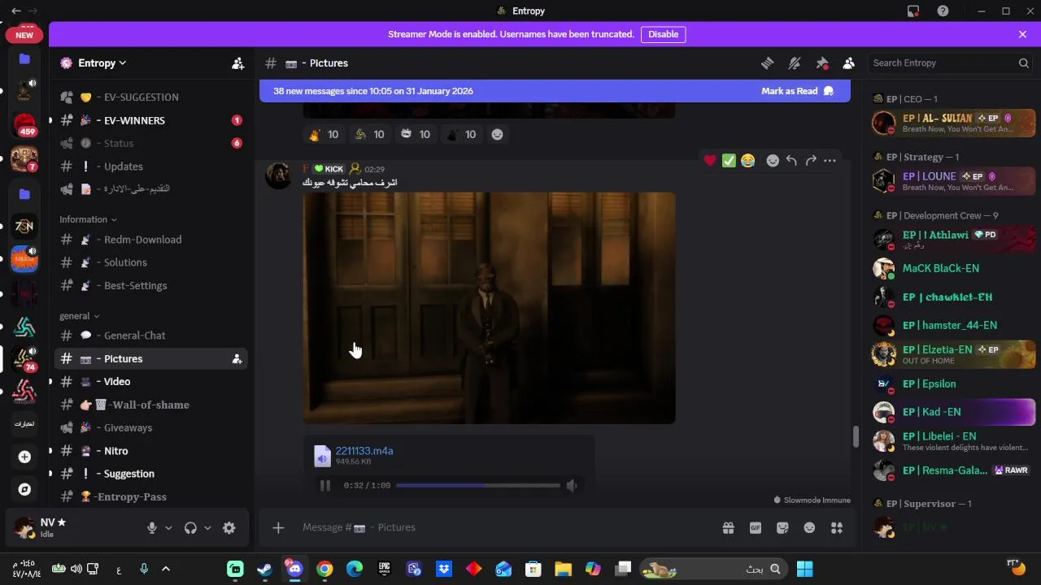Go back with the title bar arrow
This screenshot has width=1041, height=585.
16,11
